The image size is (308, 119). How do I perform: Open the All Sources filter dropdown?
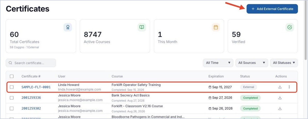point(252,63)
